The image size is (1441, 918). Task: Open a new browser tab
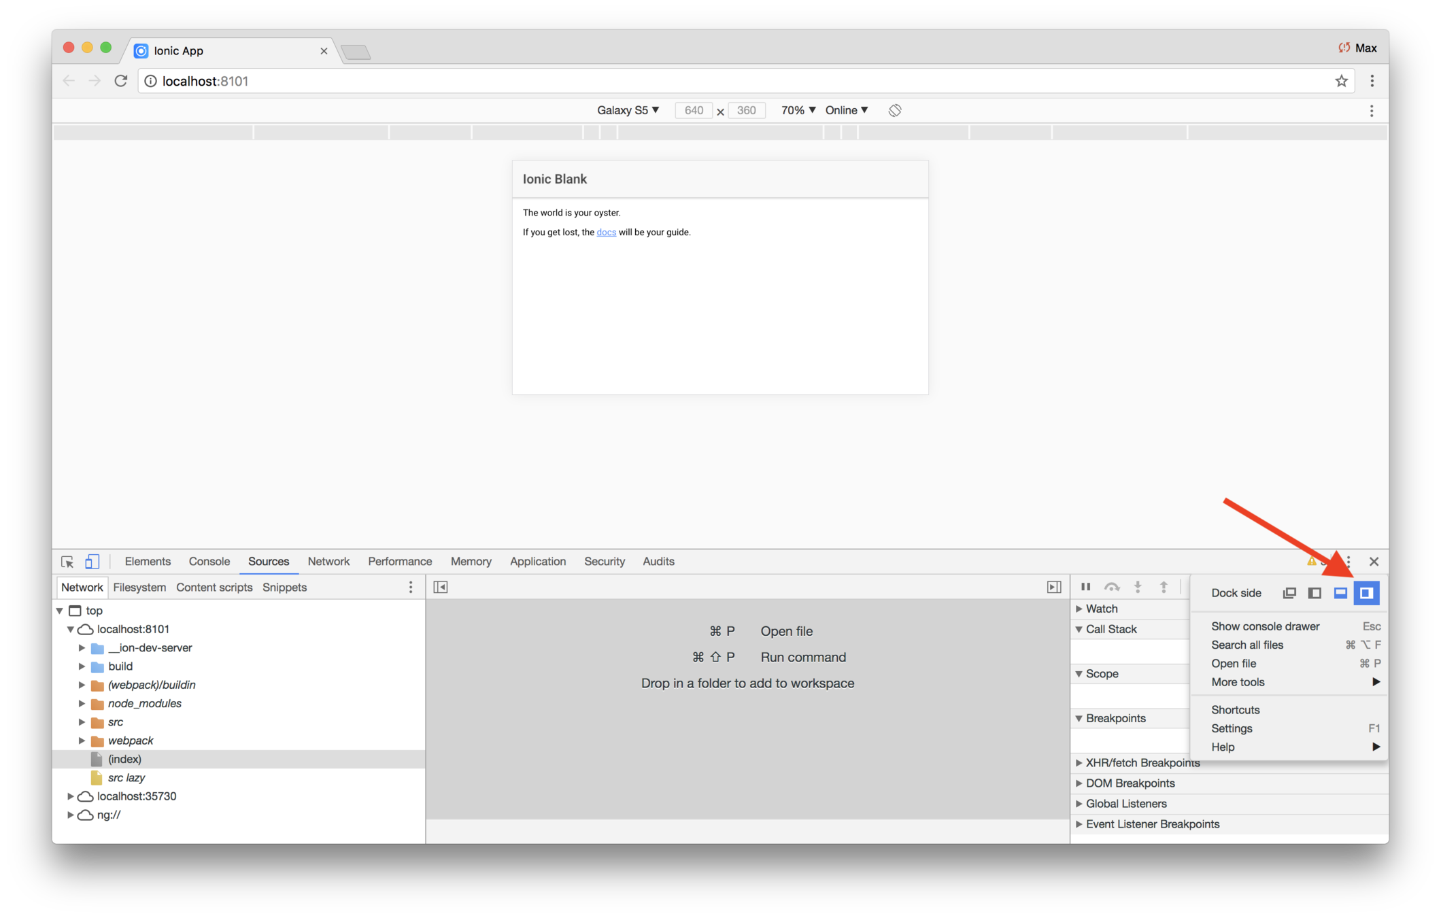point(356,52)
